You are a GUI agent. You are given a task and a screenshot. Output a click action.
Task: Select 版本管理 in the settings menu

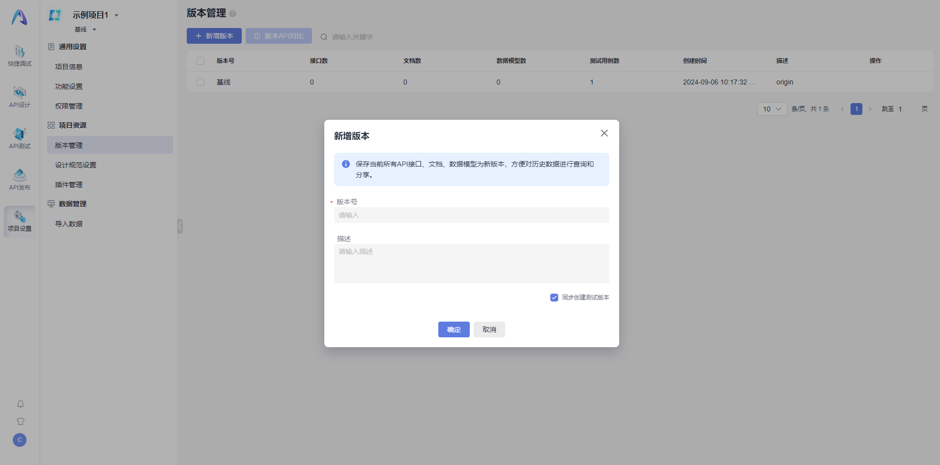pos(110,145)
